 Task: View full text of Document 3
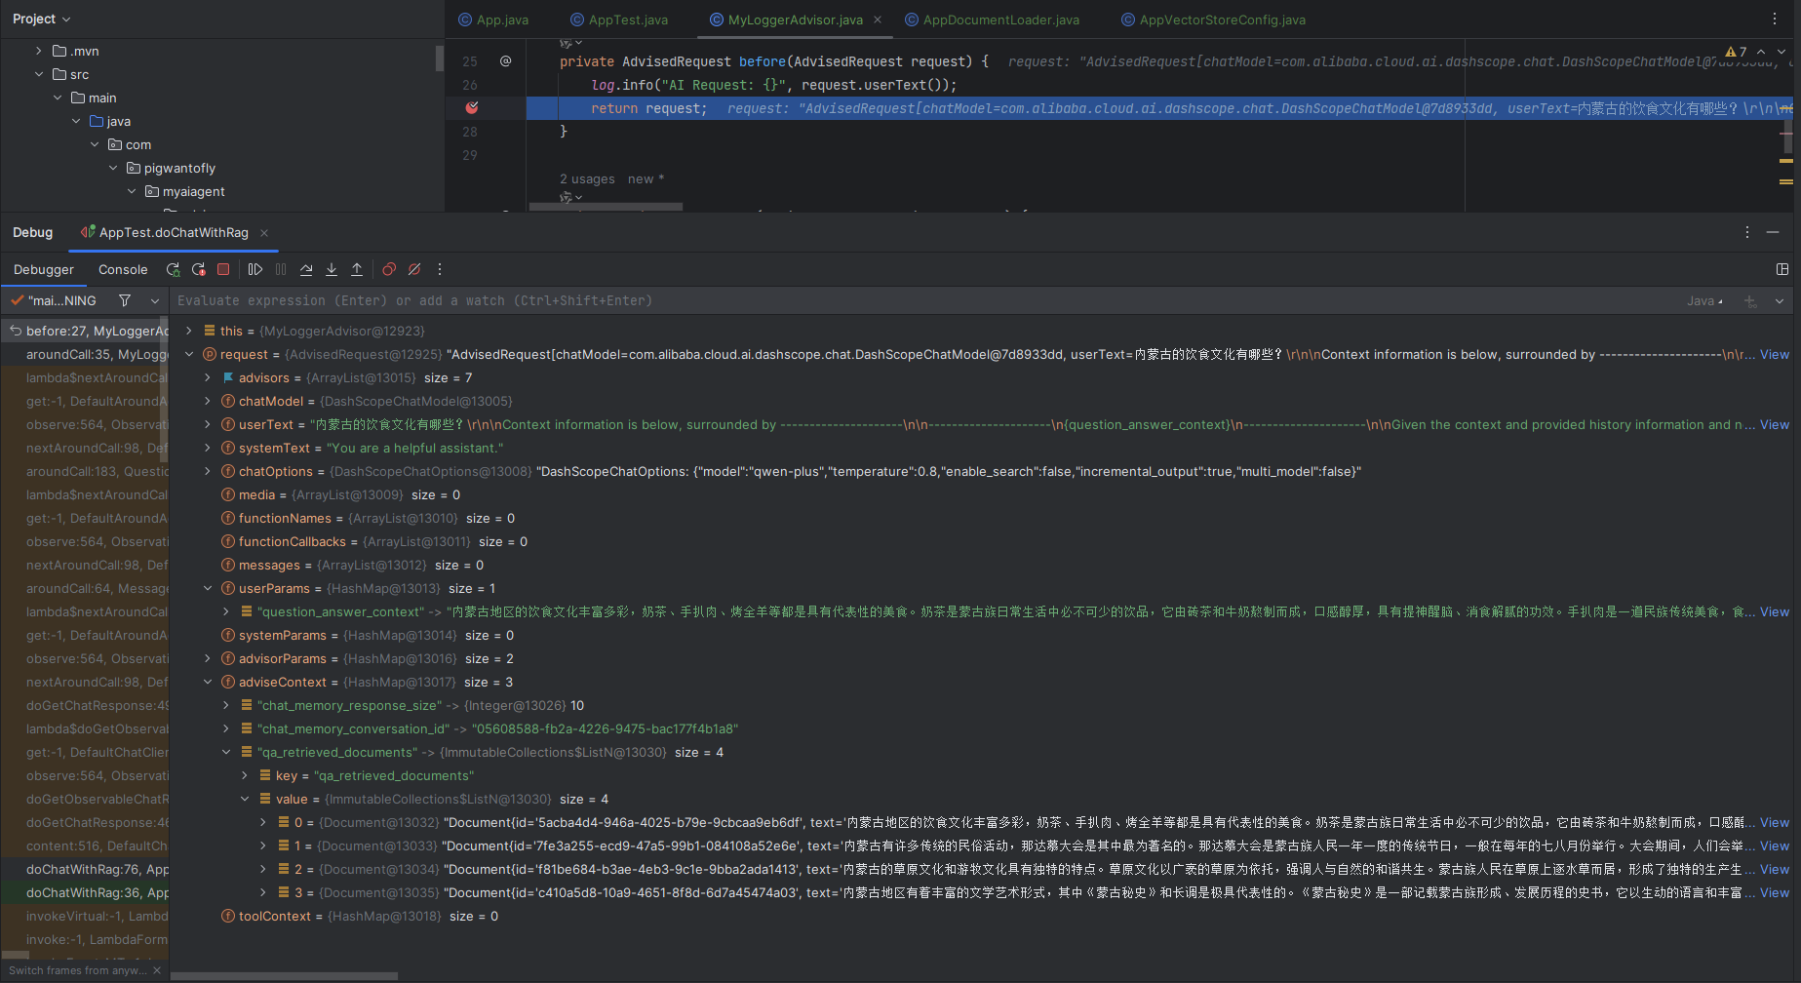coord(1775,892)
